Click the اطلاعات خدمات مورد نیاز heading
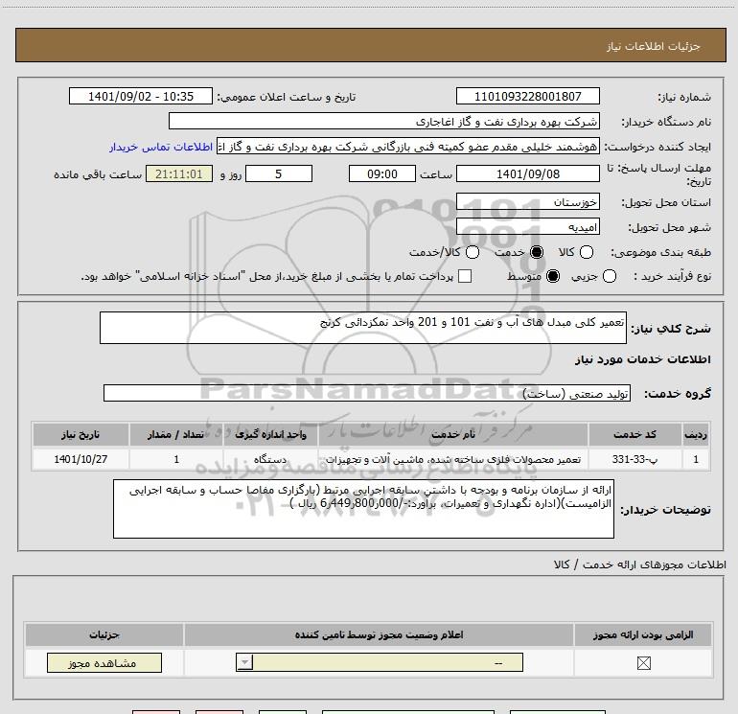738x714 pixels. [x=642, y=359]
